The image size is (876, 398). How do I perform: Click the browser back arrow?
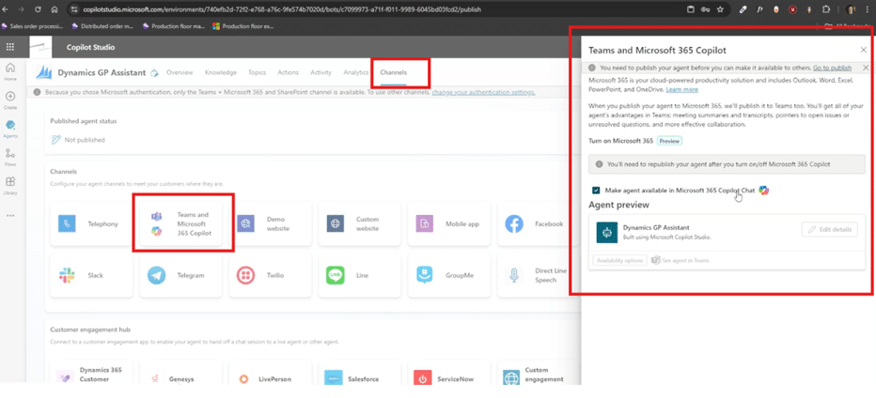point(6,9)
